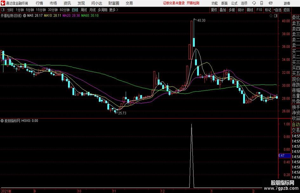Screen dimensions: 300x193
Task: Click the 证券交易未登录 login link
Action: pos(174,3)
